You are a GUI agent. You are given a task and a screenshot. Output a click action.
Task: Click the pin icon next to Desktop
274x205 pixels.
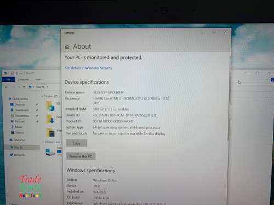[37, 104]
